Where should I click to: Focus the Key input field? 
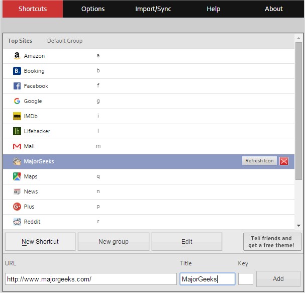click(x=246, y=279)
